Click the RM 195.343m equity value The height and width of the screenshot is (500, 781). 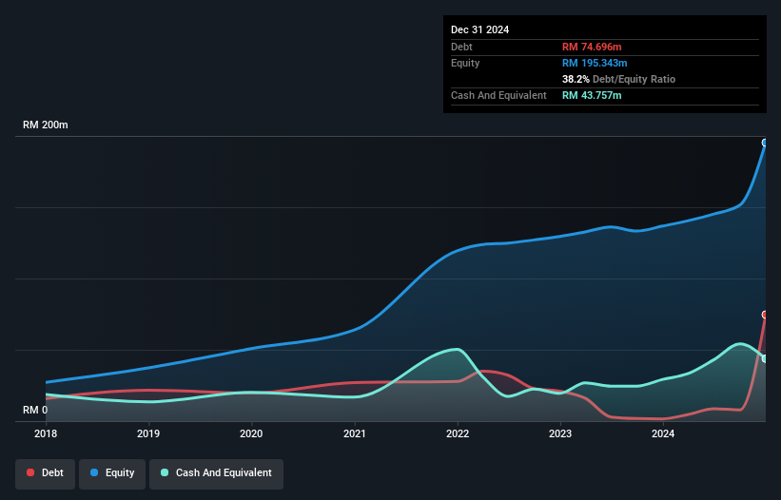[595, 63]
